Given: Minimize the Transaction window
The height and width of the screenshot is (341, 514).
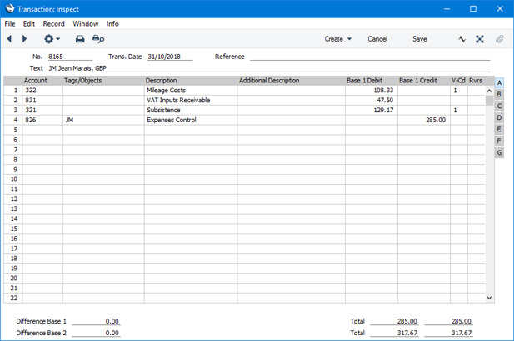Looking at the screenshot, I should click(x=447, y=9).
